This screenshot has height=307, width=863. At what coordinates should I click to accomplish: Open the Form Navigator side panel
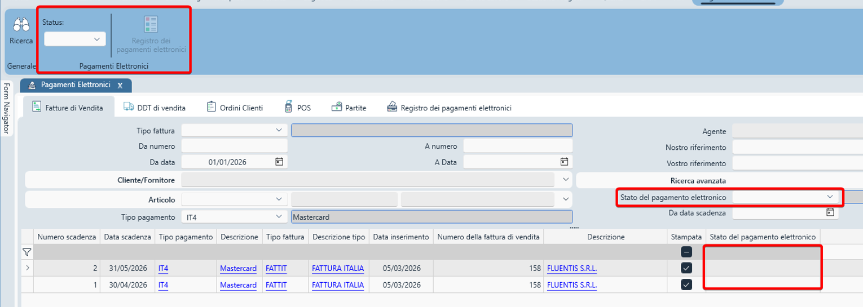[6, 109]
